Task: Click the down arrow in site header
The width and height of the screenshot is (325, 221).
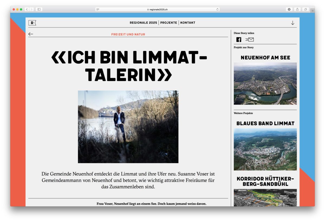Action: (x=292, y=23)
